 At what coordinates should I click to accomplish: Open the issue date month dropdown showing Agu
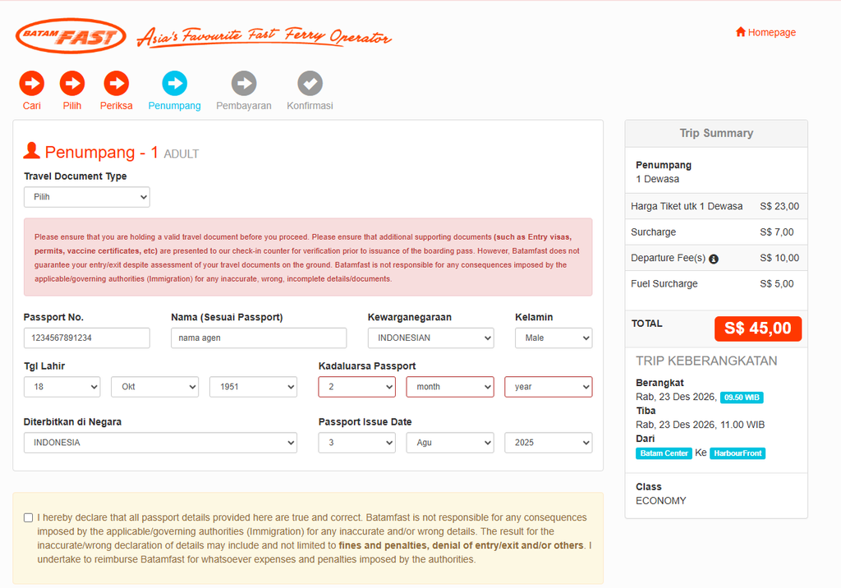450,443
